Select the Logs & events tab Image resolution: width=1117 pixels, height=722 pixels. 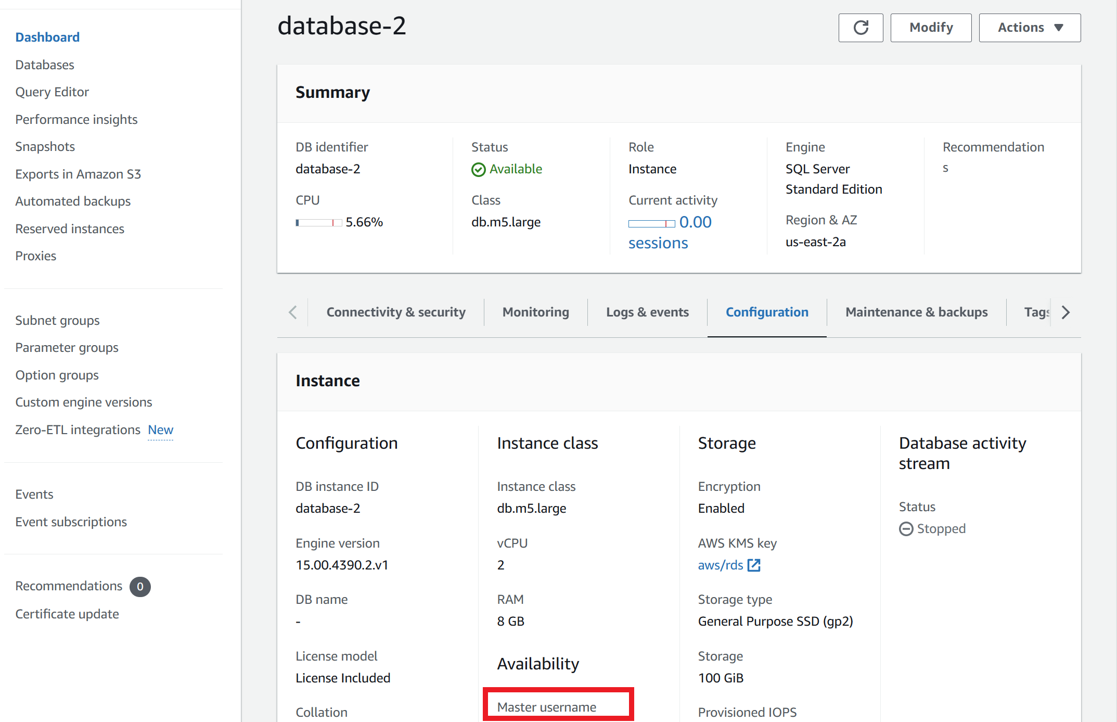click(x=647, y=312)
